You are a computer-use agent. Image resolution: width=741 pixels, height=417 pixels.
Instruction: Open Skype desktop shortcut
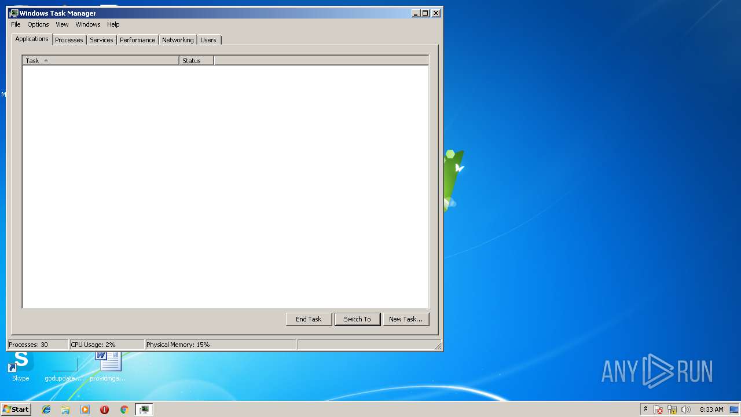21,366
